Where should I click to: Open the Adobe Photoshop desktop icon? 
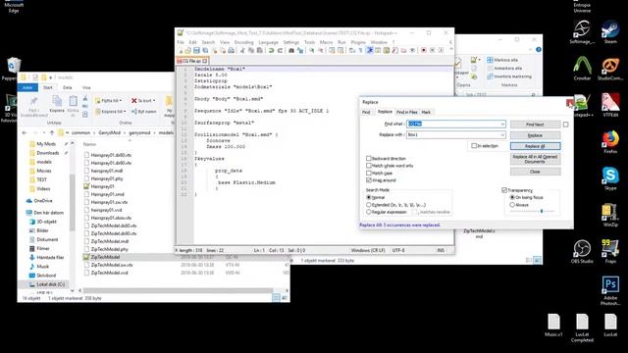pos(610,290)
